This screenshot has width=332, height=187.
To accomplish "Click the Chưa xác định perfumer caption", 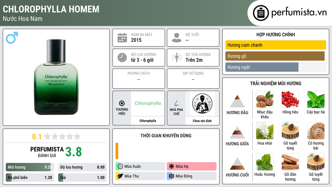I will point(202,121).
